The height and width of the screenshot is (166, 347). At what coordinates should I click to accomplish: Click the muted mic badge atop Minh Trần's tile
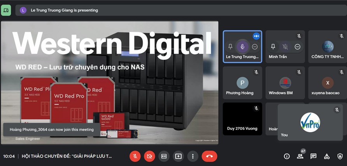point(299,36)
